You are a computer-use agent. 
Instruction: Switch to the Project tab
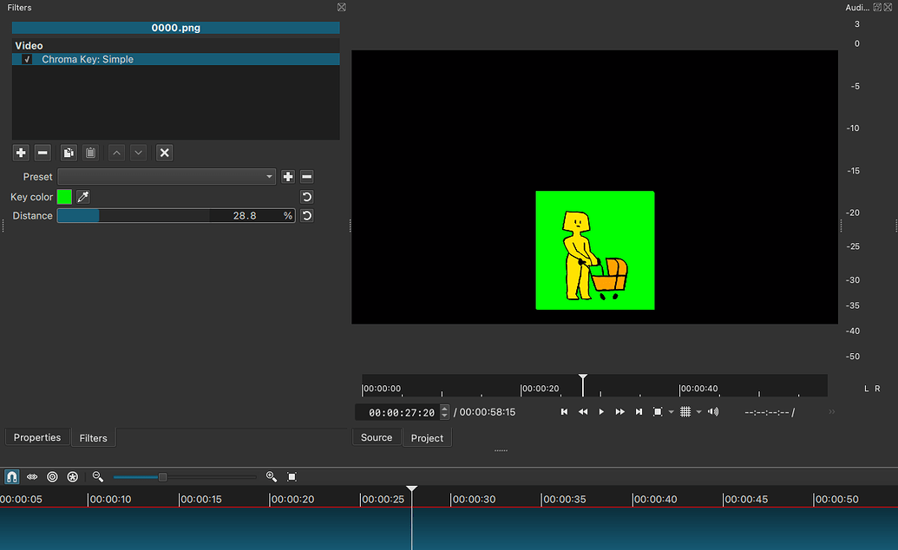tap(427, 438)
